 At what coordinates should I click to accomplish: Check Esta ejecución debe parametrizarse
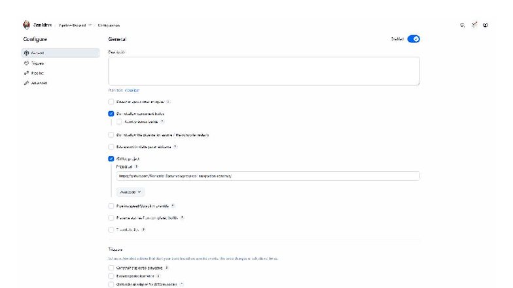coord(111,147)
